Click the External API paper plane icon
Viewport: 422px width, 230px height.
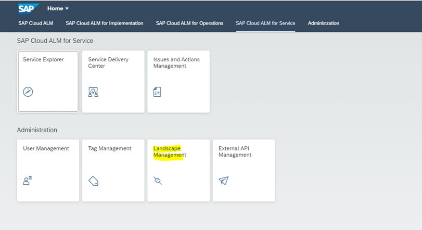tap(223, 181)
